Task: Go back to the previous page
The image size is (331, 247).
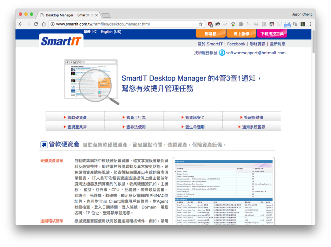Action: [x=20, y=24]
